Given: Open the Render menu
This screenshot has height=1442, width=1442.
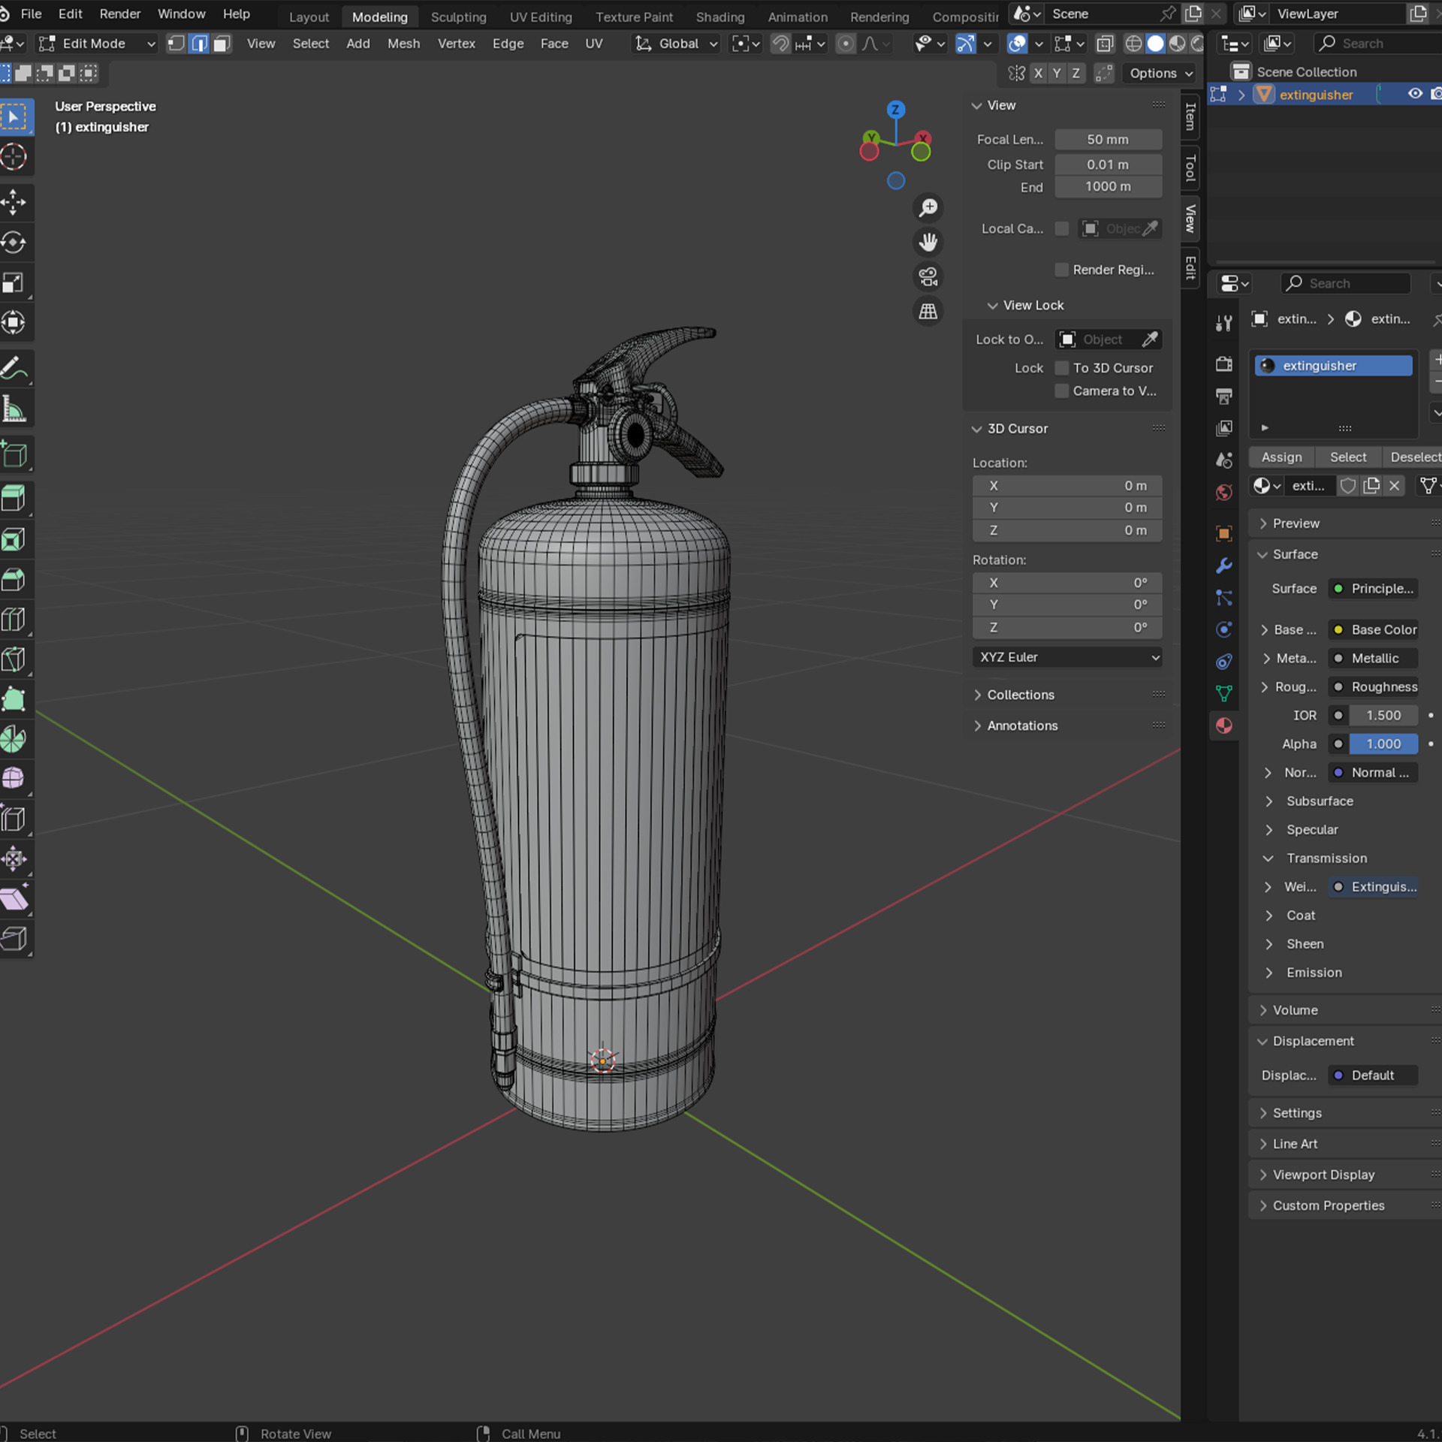Looking at the screenshot, I should tap(120, 14).
